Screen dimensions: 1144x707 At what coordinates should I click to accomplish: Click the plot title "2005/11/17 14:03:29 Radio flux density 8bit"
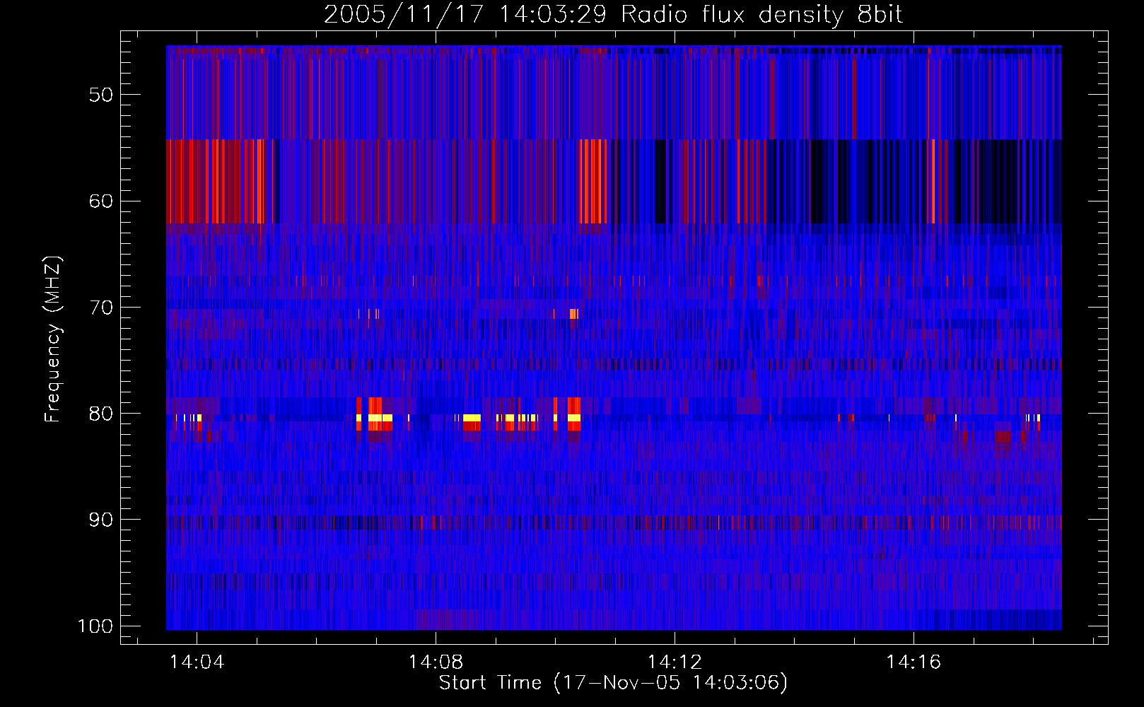click(613, 15)
